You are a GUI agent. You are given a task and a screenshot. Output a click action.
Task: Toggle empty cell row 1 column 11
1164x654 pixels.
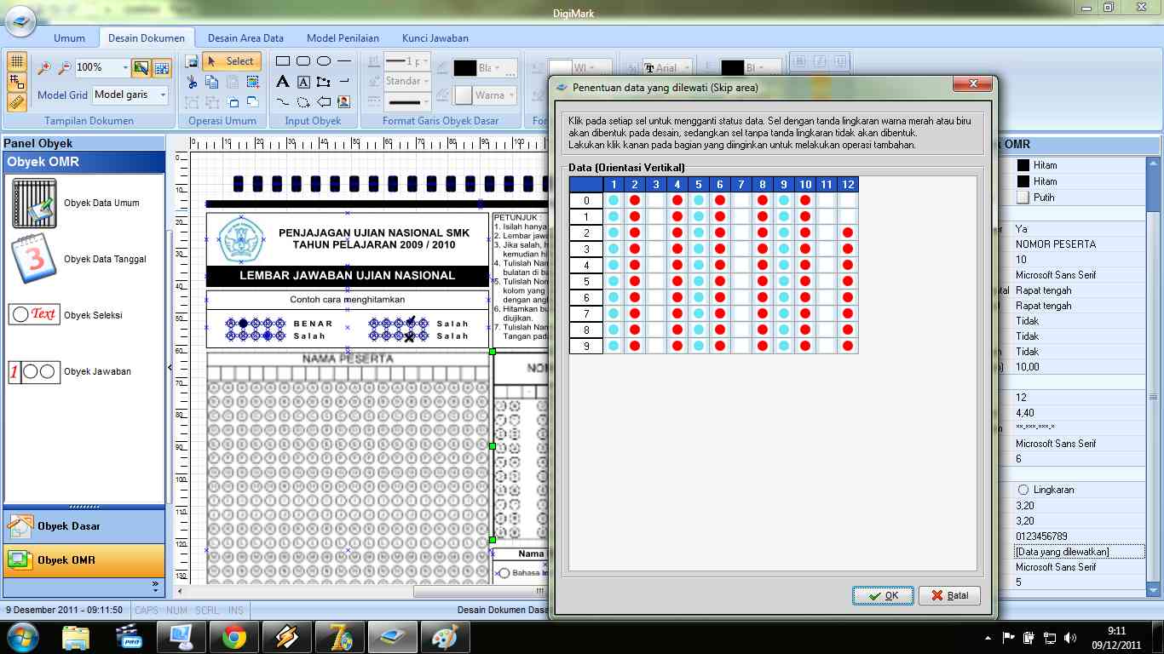coord(827,217)
